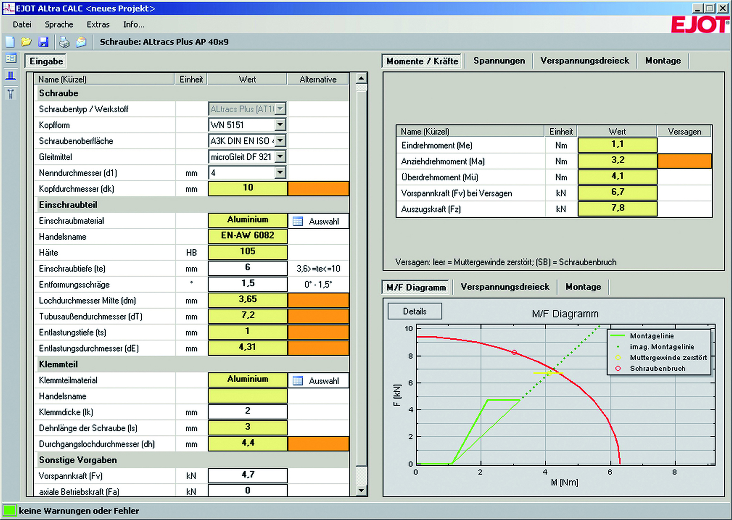This screenshot has height=520, width=732.
Task: Click the scroll down arrow of input table
Action: (361, 490)
